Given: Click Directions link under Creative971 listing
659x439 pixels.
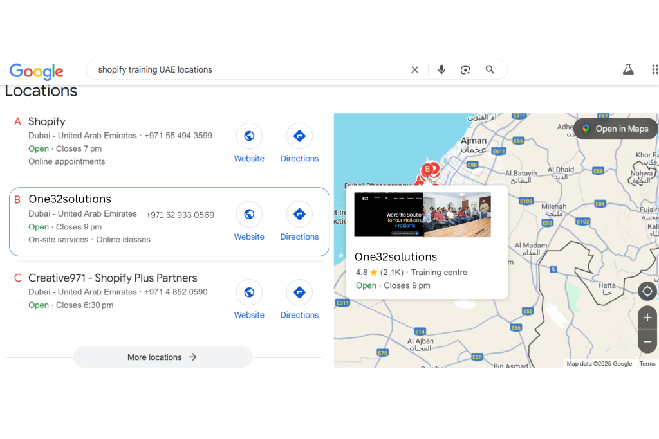Looking at the screenshot, I should pyautogui.click(x=300, y=315).
